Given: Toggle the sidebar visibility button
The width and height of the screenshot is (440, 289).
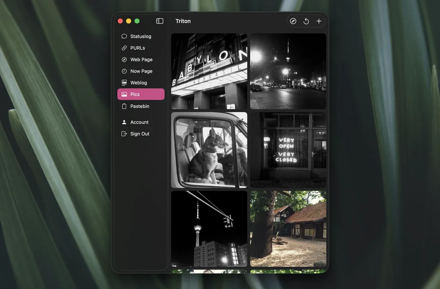Looking at the screenshot, I should [159, 21].
